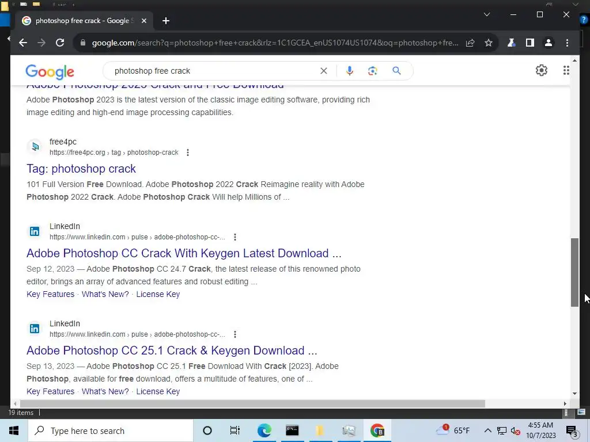The width and height of the screenshot is (590, 442).
Task: Share this page icon in address bar
Action: click(470, 43)
